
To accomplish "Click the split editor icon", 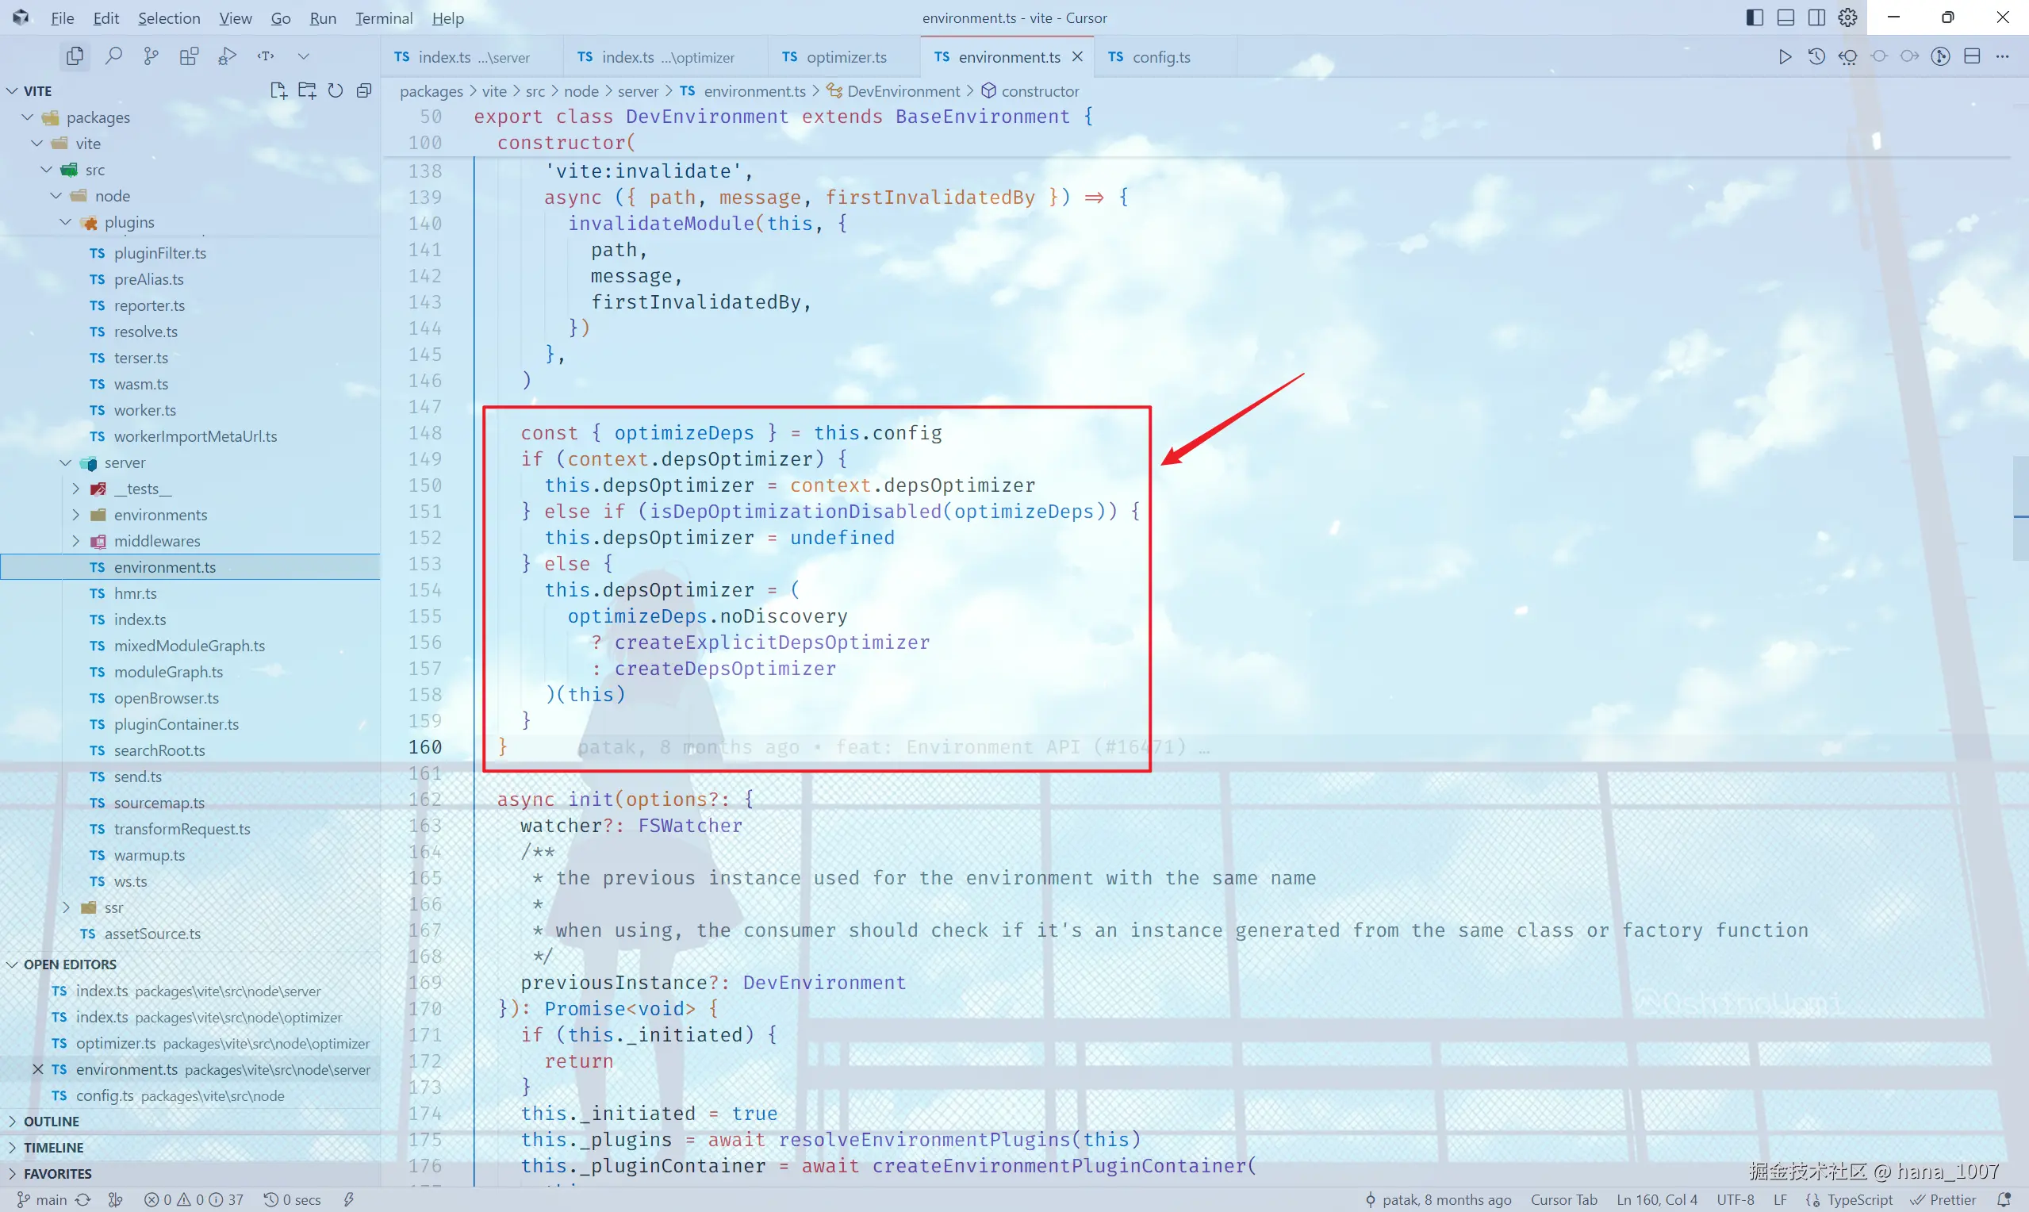I will (x=1972, y=56).
